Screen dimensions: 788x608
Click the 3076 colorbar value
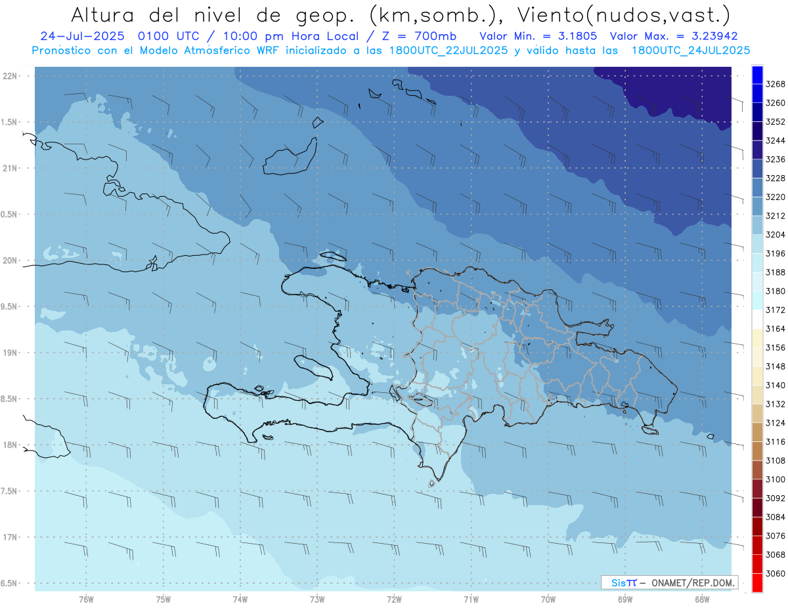tap(776, 536)
